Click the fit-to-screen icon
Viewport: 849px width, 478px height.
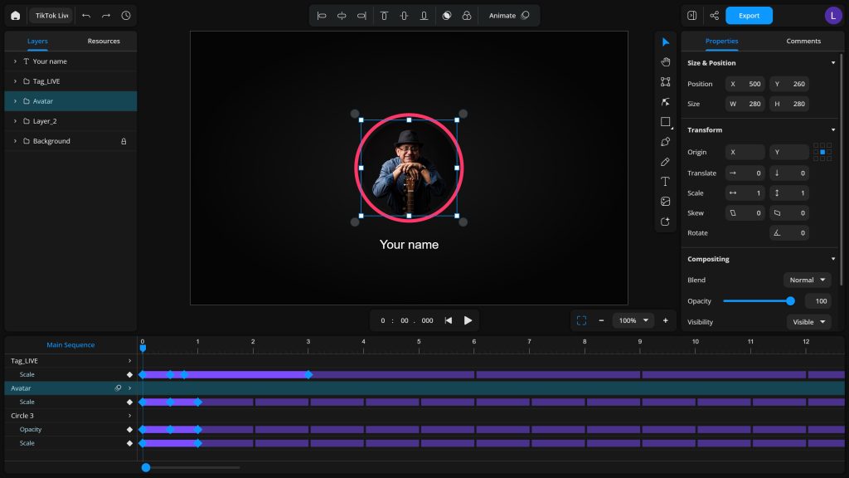coord(581,320)
